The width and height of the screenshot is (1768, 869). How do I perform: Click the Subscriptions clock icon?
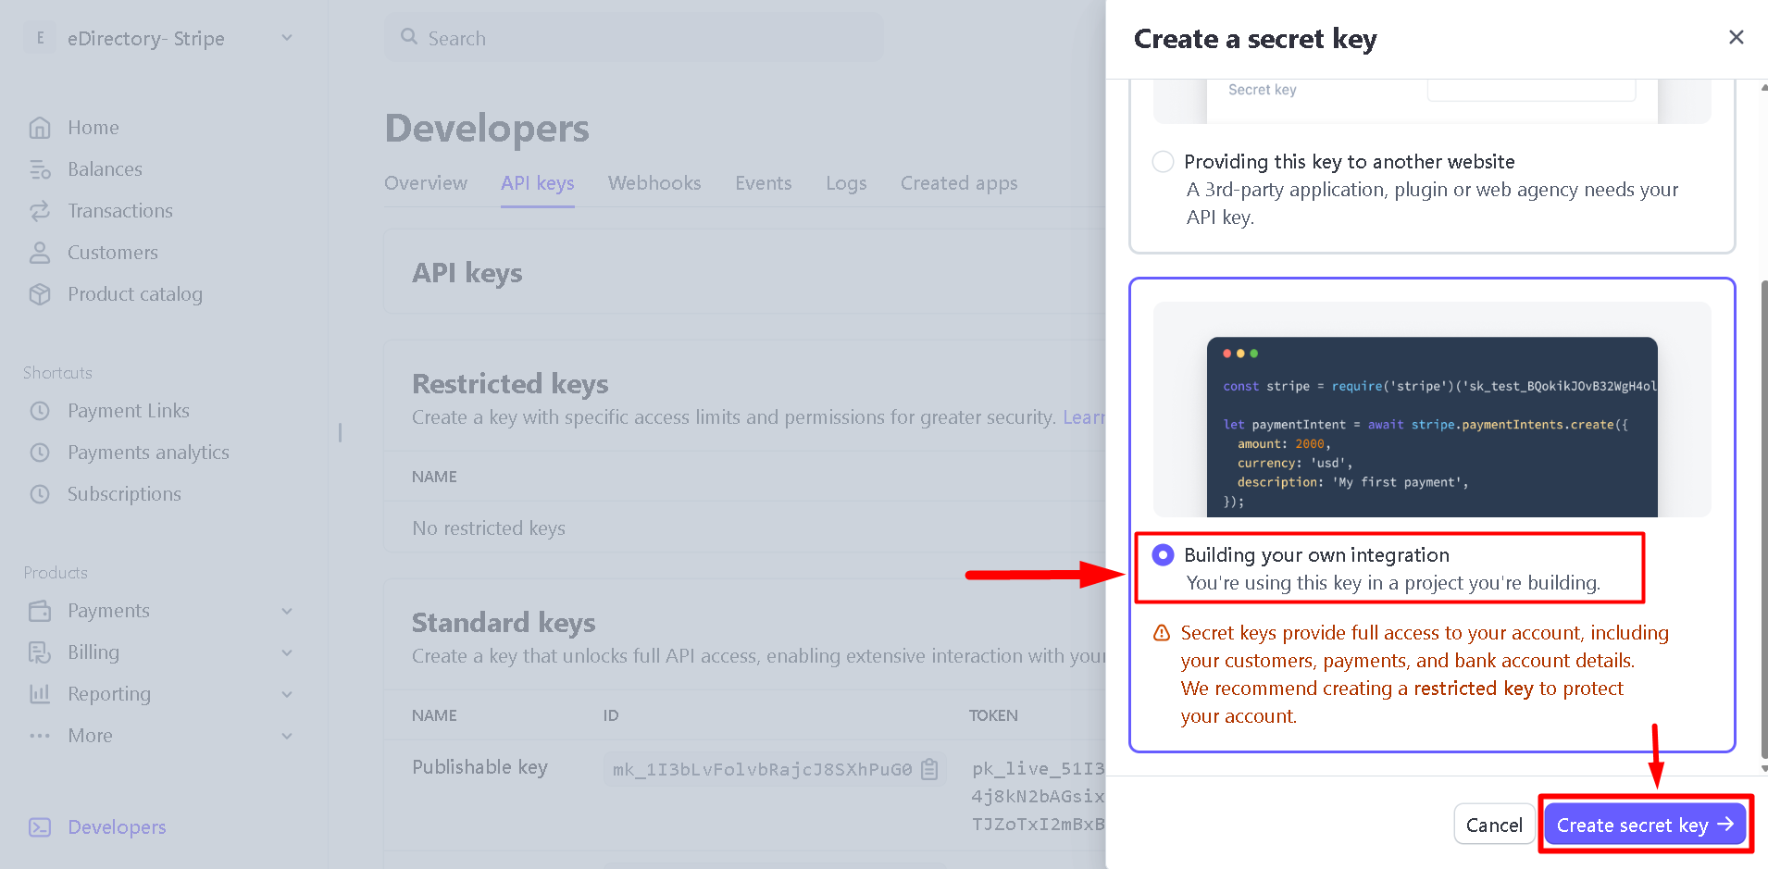[40, 494]
